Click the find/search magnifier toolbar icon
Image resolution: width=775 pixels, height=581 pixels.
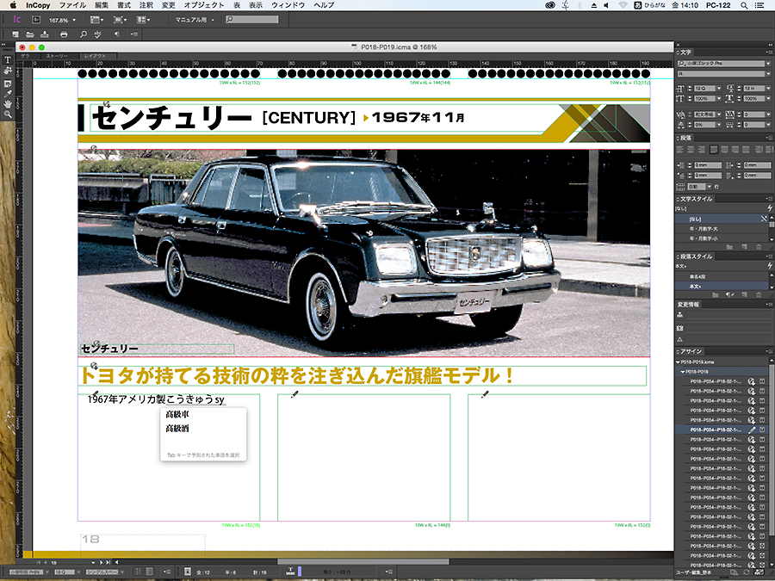coord(83,34)
